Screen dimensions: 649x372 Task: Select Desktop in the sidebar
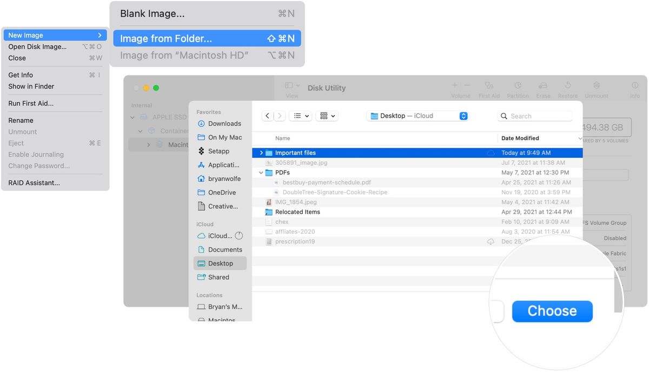(220, 263)
